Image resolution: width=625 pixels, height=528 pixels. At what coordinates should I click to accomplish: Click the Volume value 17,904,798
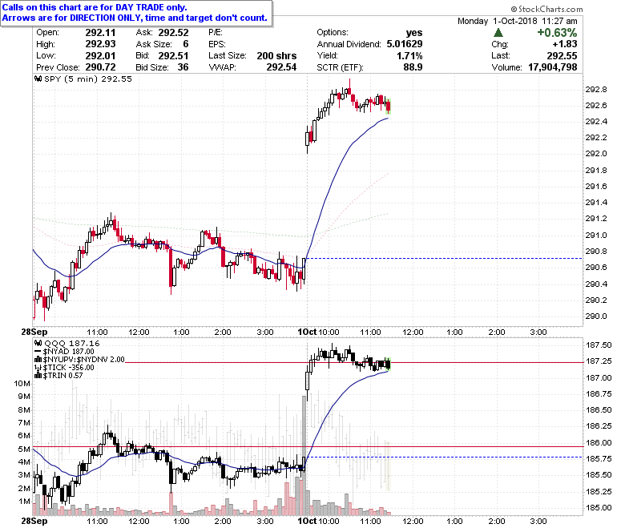tap(553, 67)
